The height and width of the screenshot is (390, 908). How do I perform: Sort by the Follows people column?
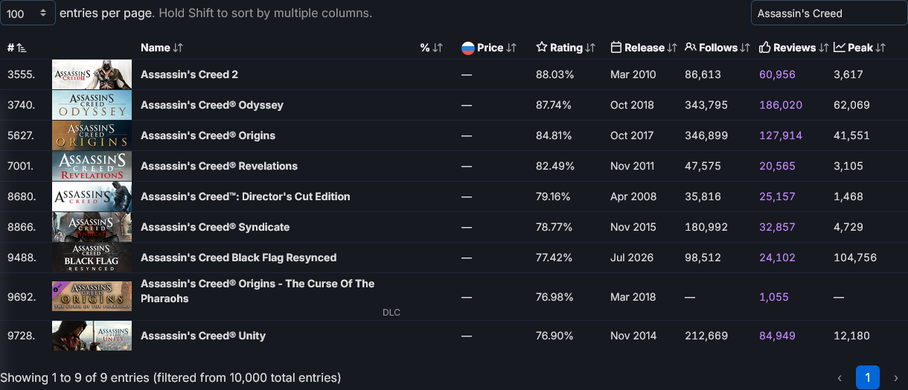tap(717, 48)
